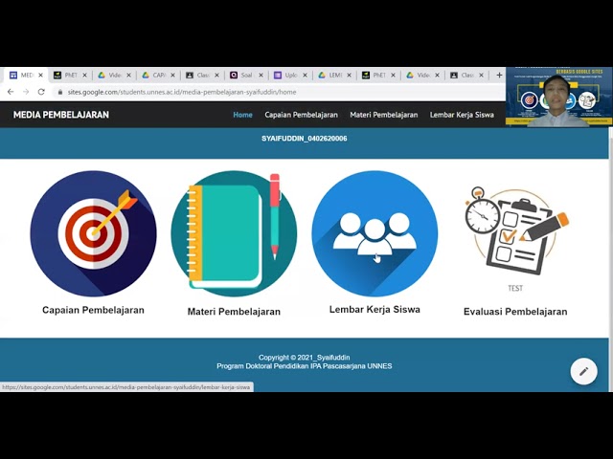Click the target icon for Capaian Pembelajaran
This screenshot has height=459, width=613.
(x=93, y=233)
